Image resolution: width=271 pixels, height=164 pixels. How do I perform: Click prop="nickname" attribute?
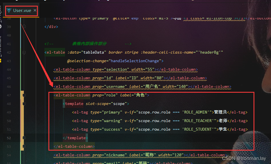click(x=110, y=155)
